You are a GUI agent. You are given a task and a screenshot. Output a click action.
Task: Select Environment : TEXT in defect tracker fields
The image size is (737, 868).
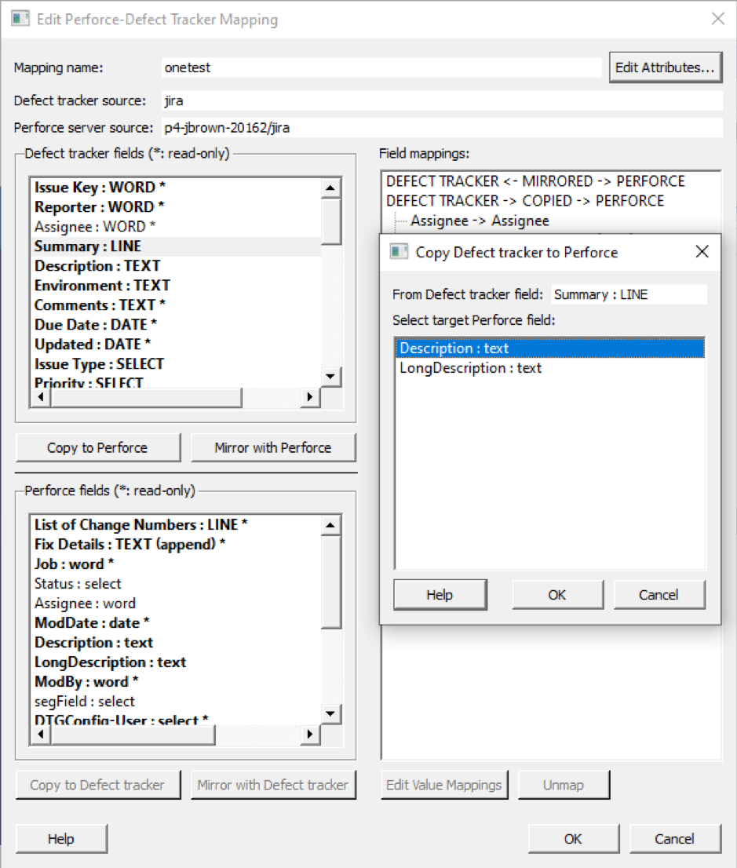pyautogui.click(x=102, y=286)
